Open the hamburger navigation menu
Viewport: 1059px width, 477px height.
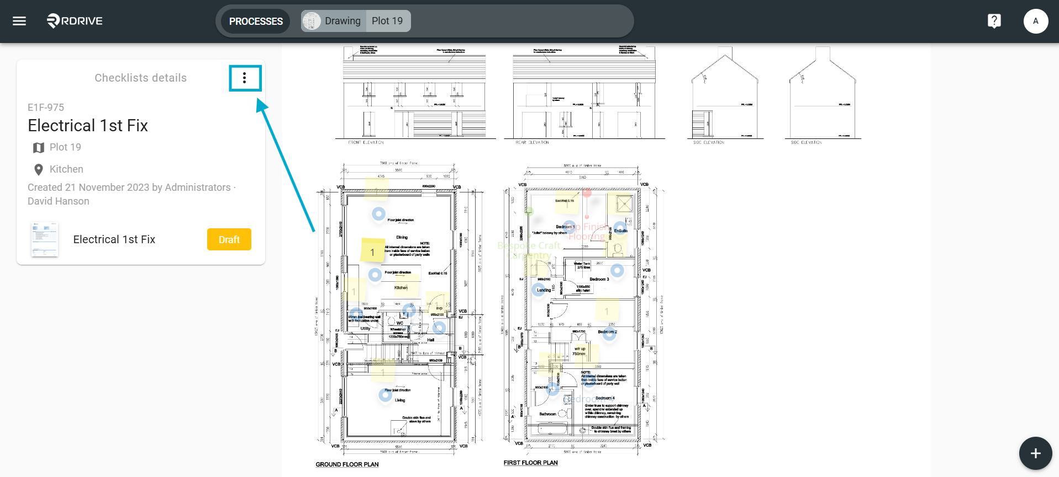(19, 21)
